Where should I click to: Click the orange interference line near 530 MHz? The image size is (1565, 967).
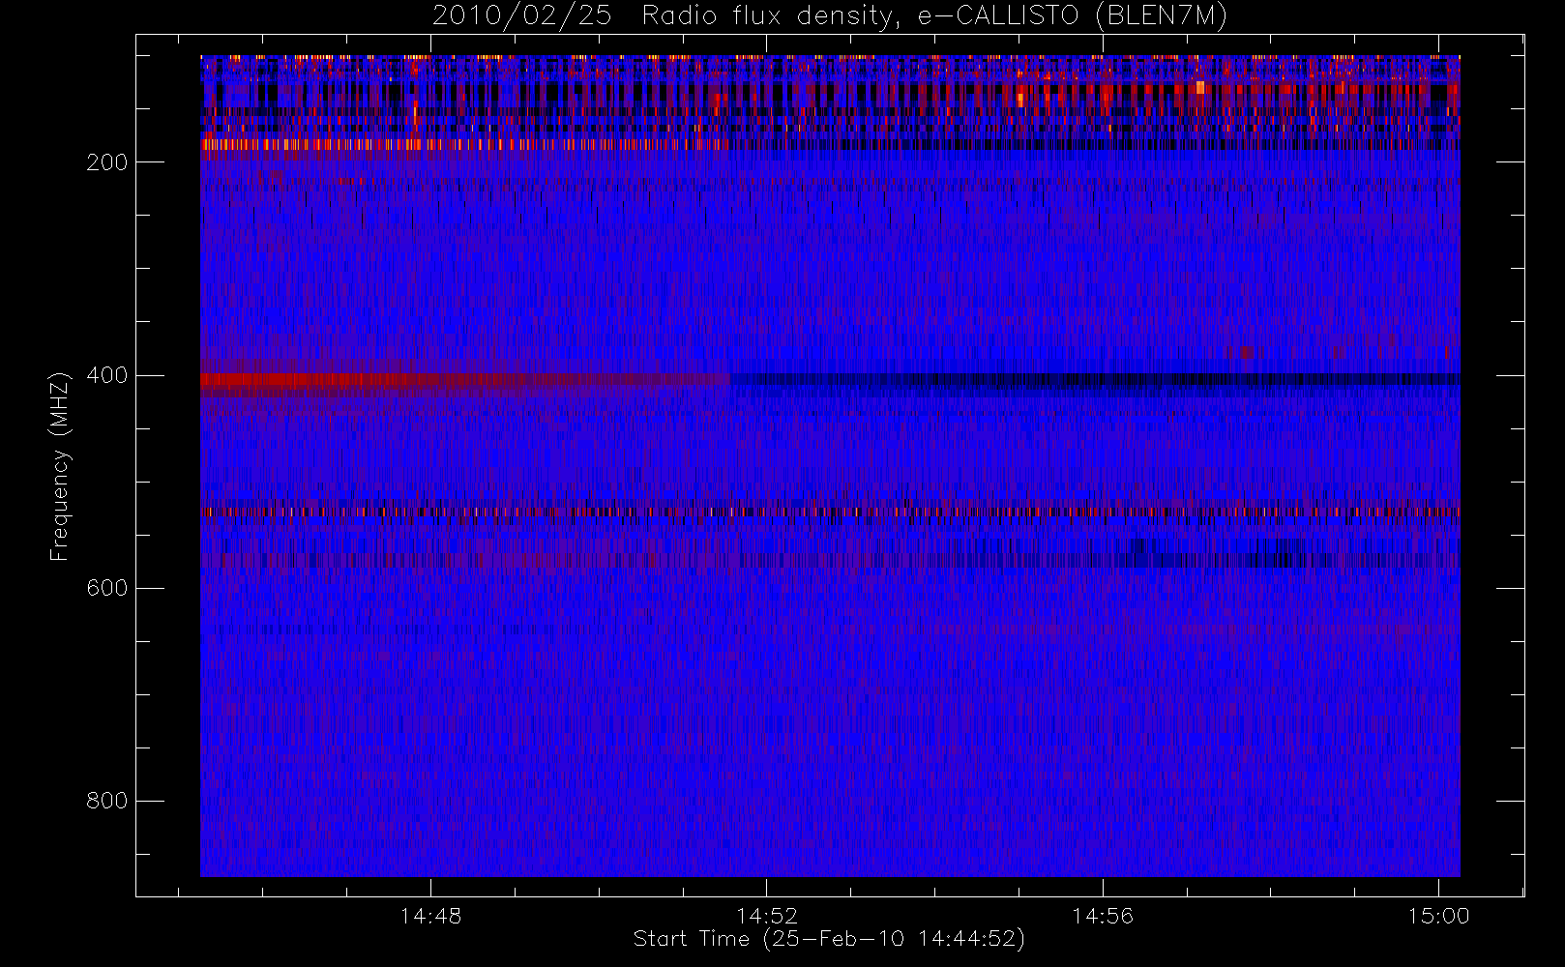click(830, 512)
